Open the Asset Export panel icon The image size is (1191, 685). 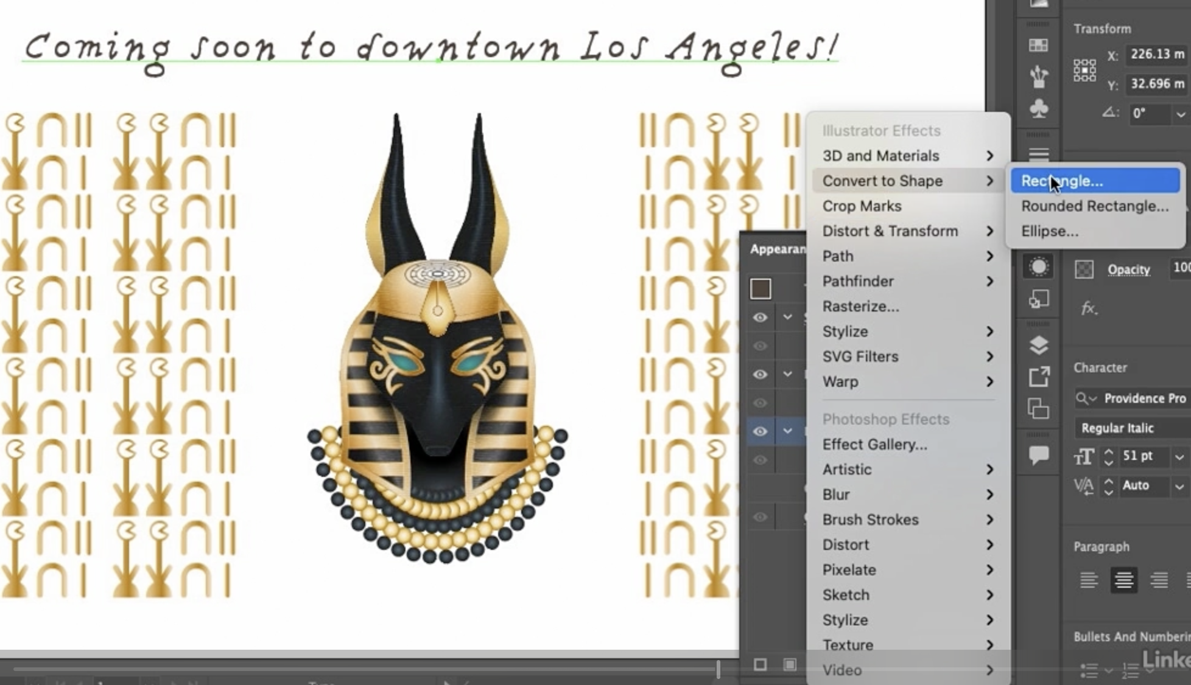1038,377
